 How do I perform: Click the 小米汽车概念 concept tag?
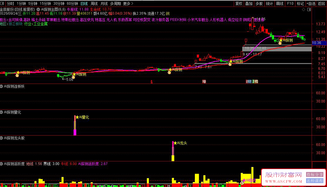(198, 20)
